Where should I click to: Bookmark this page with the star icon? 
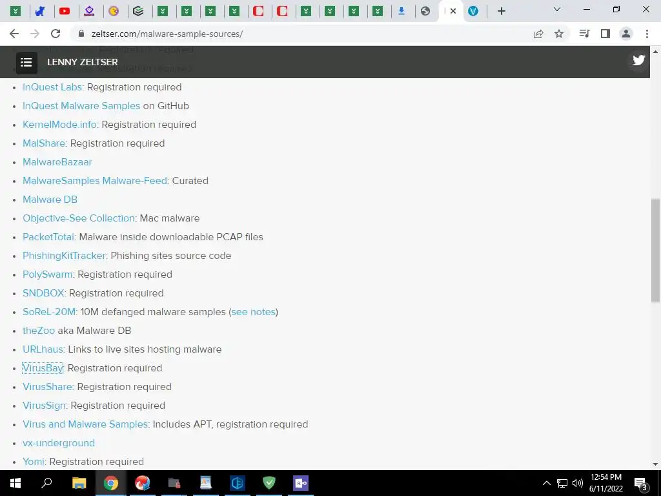tap(559, 34)
